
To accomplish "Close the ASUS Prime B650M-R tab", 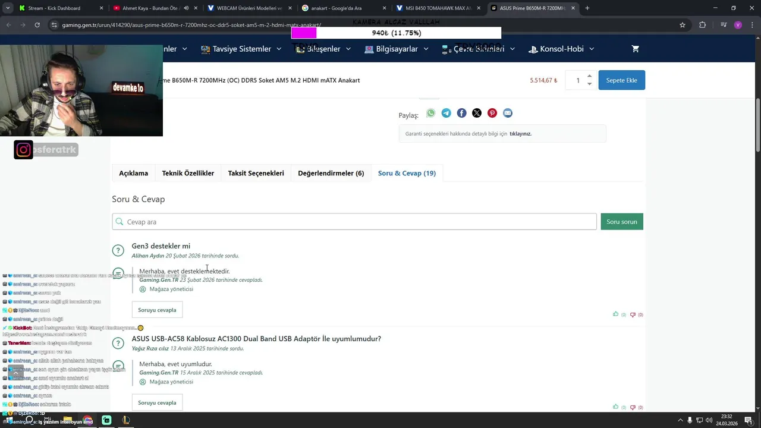I will (574, 8).
